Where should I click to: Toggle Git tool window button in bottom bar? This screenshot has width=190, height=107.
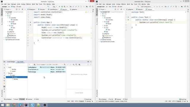point(22,99)
